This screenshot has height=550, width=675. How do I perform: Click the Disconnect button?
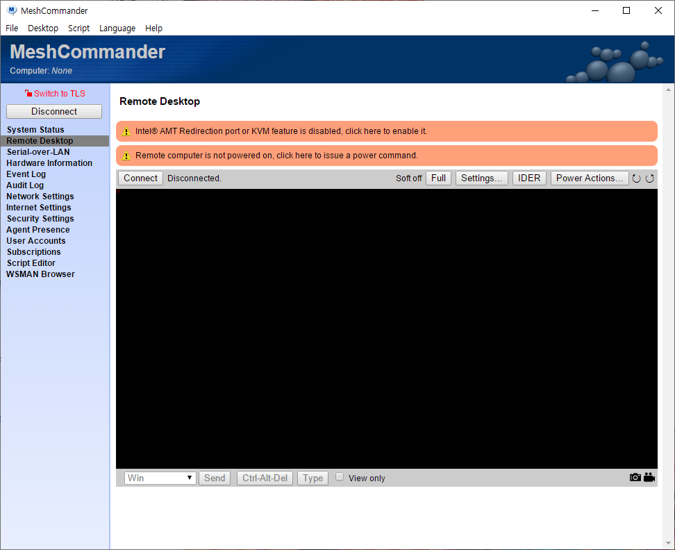(54, 112)
